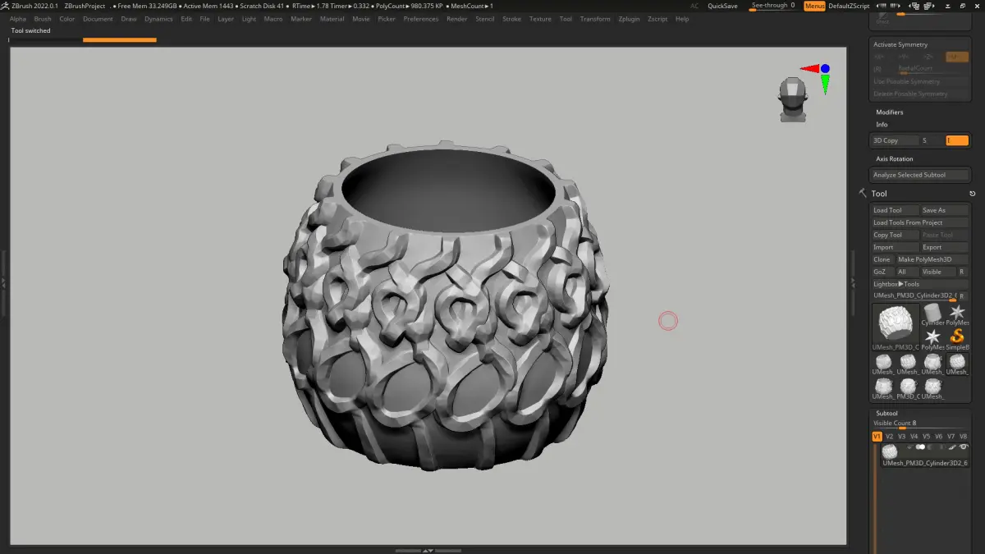Open the Render menu

click(457, 19)
